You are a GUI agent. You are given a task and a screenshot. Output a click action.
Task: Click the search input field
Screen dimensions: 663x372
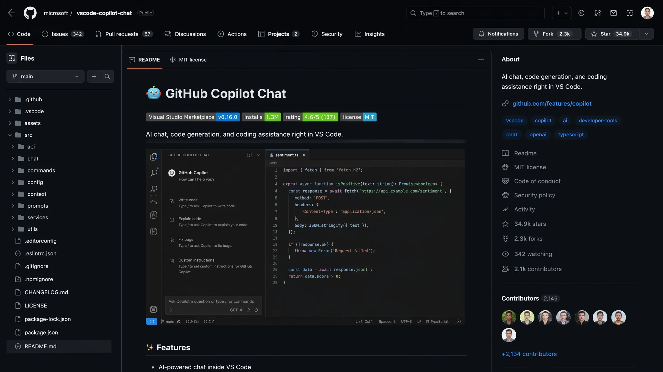tap(475, 13)
